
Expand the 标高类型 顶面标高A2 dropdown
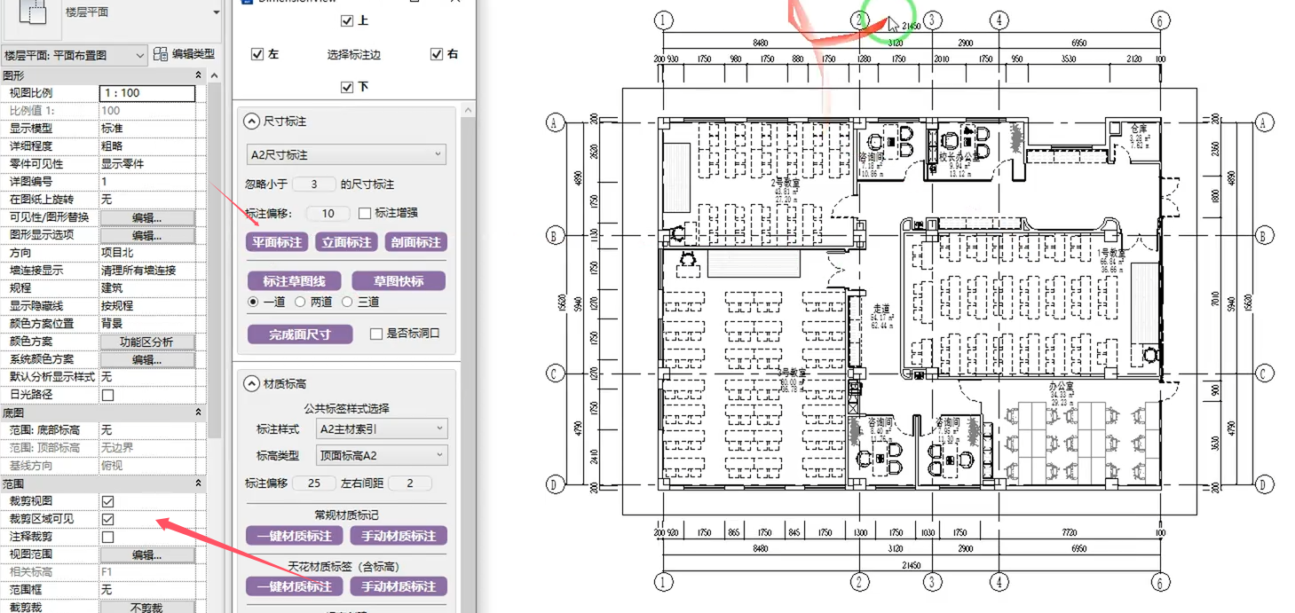pyautogui.click(x=382, y=455)
